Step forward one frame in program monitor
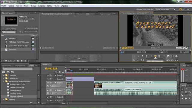This screenshot has width=192, height=108. click(x=159, y=56)
